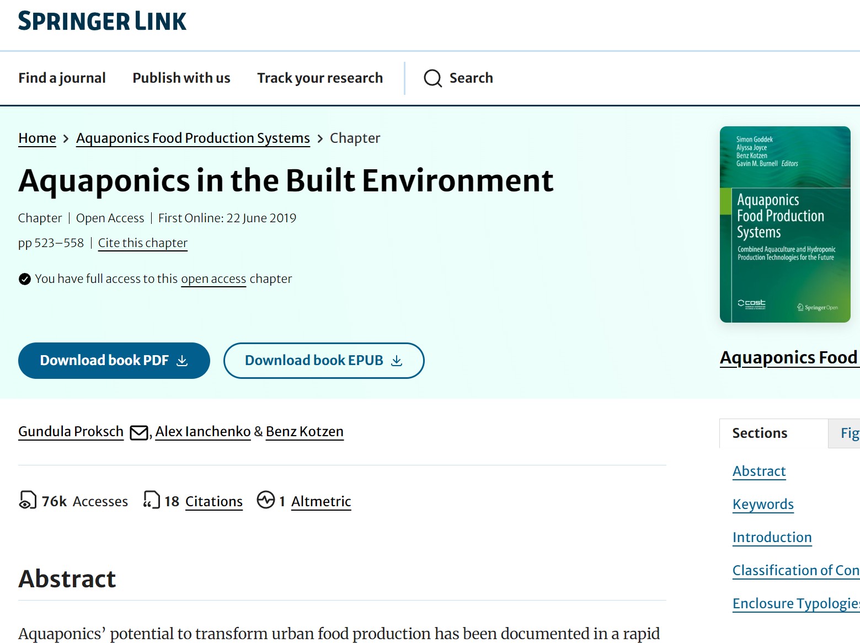Stay on the Sections tab
This screenshot has width=860, height=643.
[760, 433]
